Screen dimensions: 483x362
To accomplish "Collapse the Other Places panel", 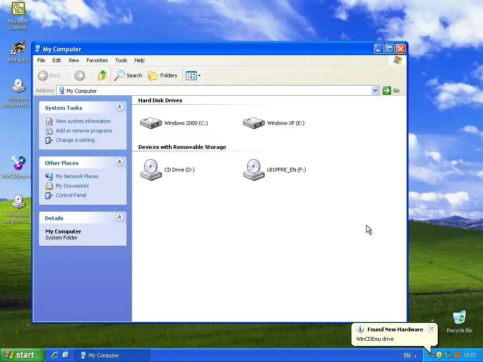I will click(x=119, y=162).
